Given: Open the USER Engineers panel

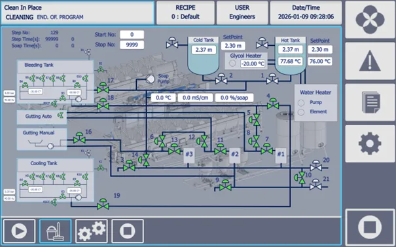Looking at the screenshot, I should (x=242, y=12).
